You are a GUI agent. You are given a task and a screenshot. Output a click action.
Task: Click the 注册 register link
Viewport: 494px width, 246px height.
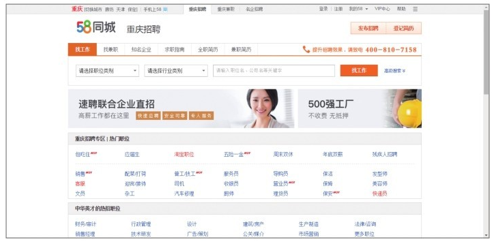tap(338, 9)
